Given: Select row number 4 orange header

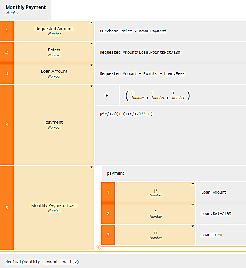Looking at the screenshot, I should pos(7,125).
